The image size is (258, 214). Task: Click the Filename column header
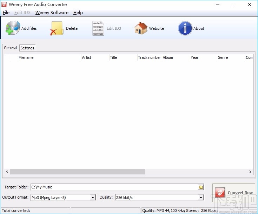click(49, 57)
